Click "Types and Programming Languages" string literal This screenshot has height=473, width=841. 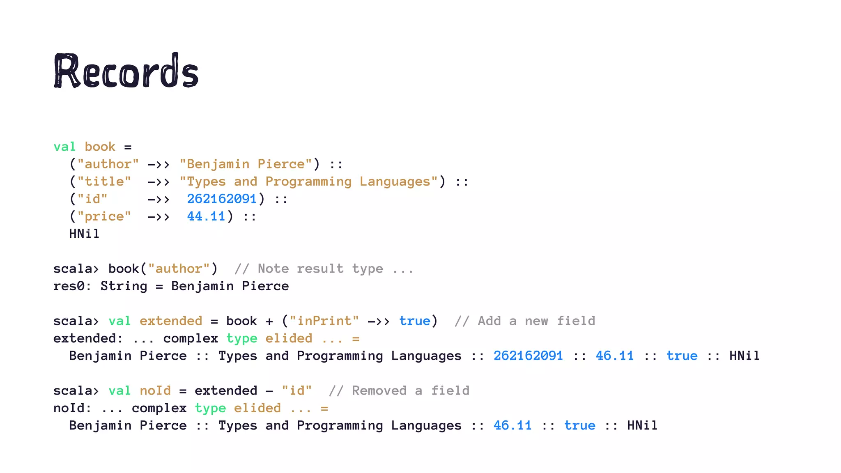[308, 181]
